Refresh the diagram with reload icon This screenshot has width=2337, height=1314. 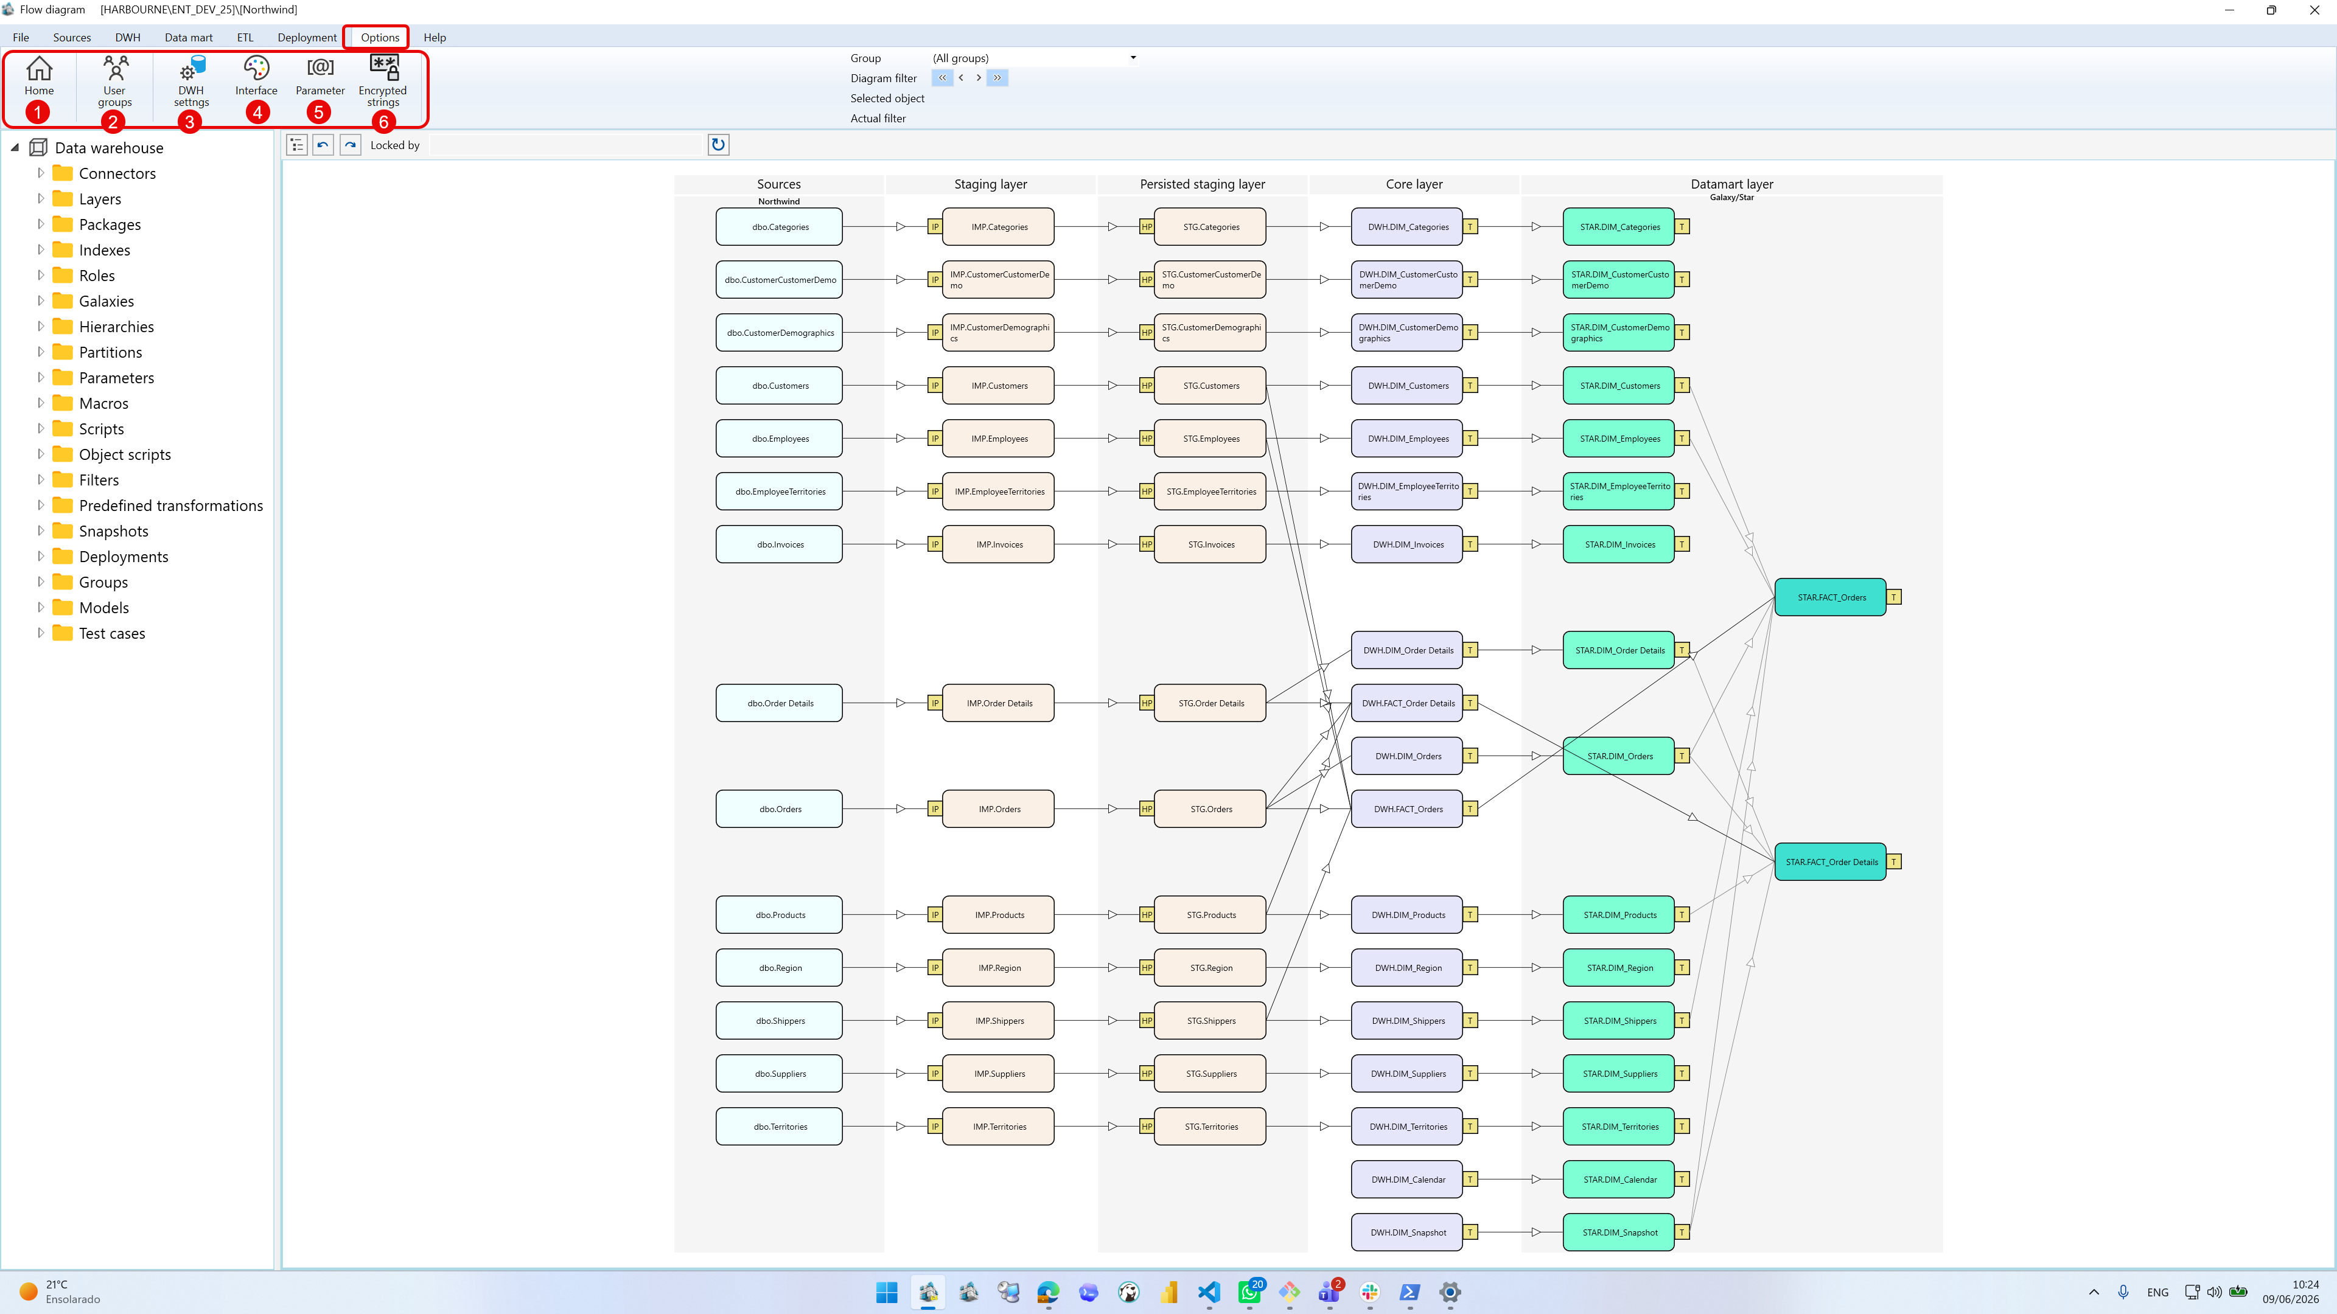point(719,145)
